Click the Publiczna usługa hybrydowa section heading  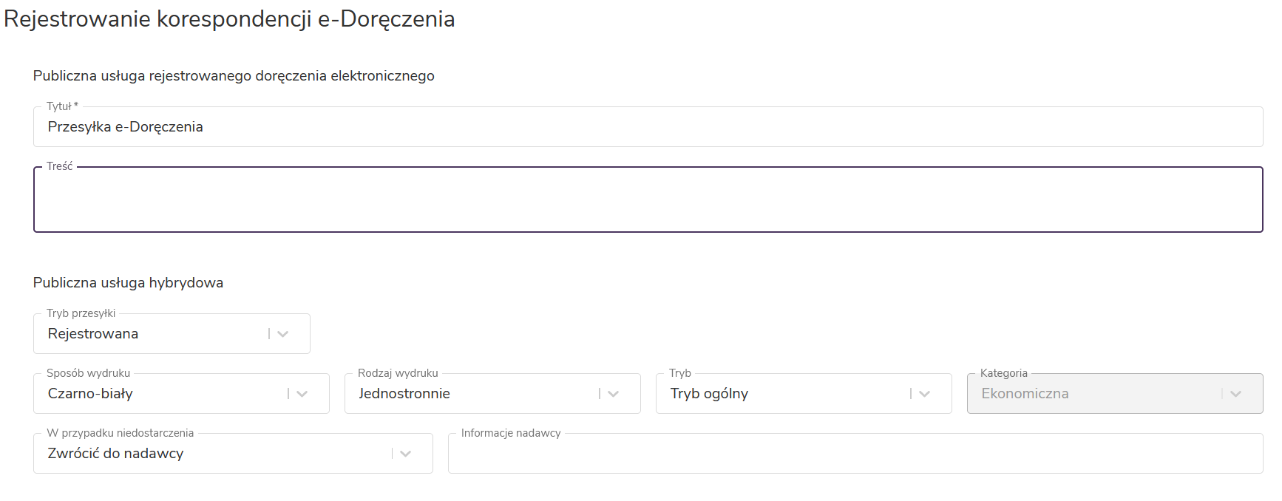(x=128, y=283)
